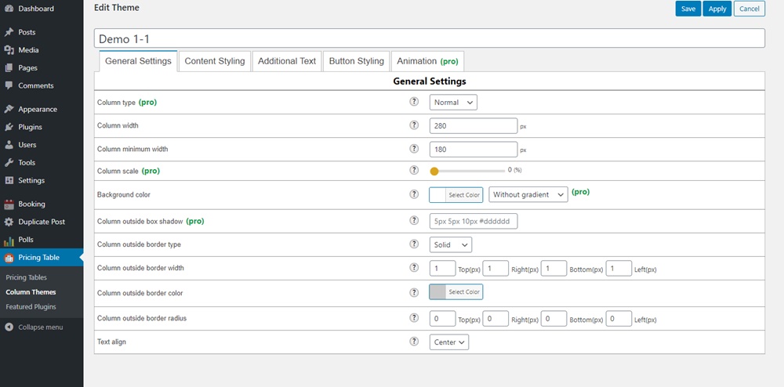This screenshot has height=387, width=784.
Task: Click help icon for Column type
Action: pos(414,101)
